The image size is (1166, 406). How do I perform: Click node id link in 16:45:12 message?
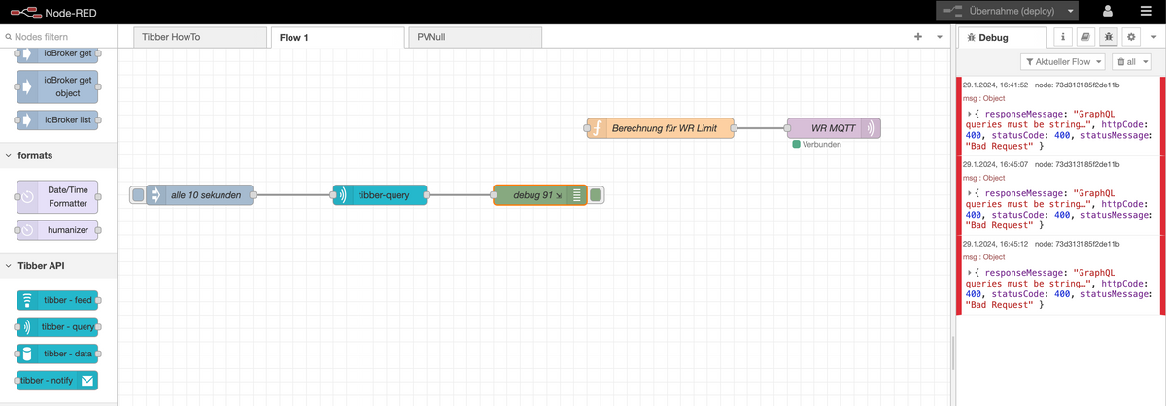pos(1078,246)
